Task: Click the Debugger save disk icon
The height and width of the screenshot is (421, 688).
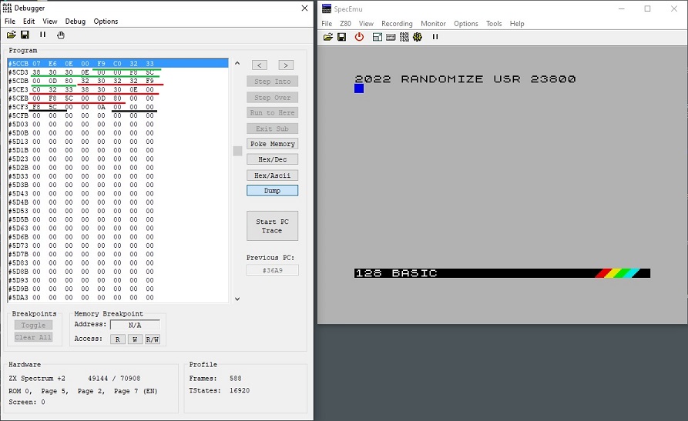Action: [25, 35]
